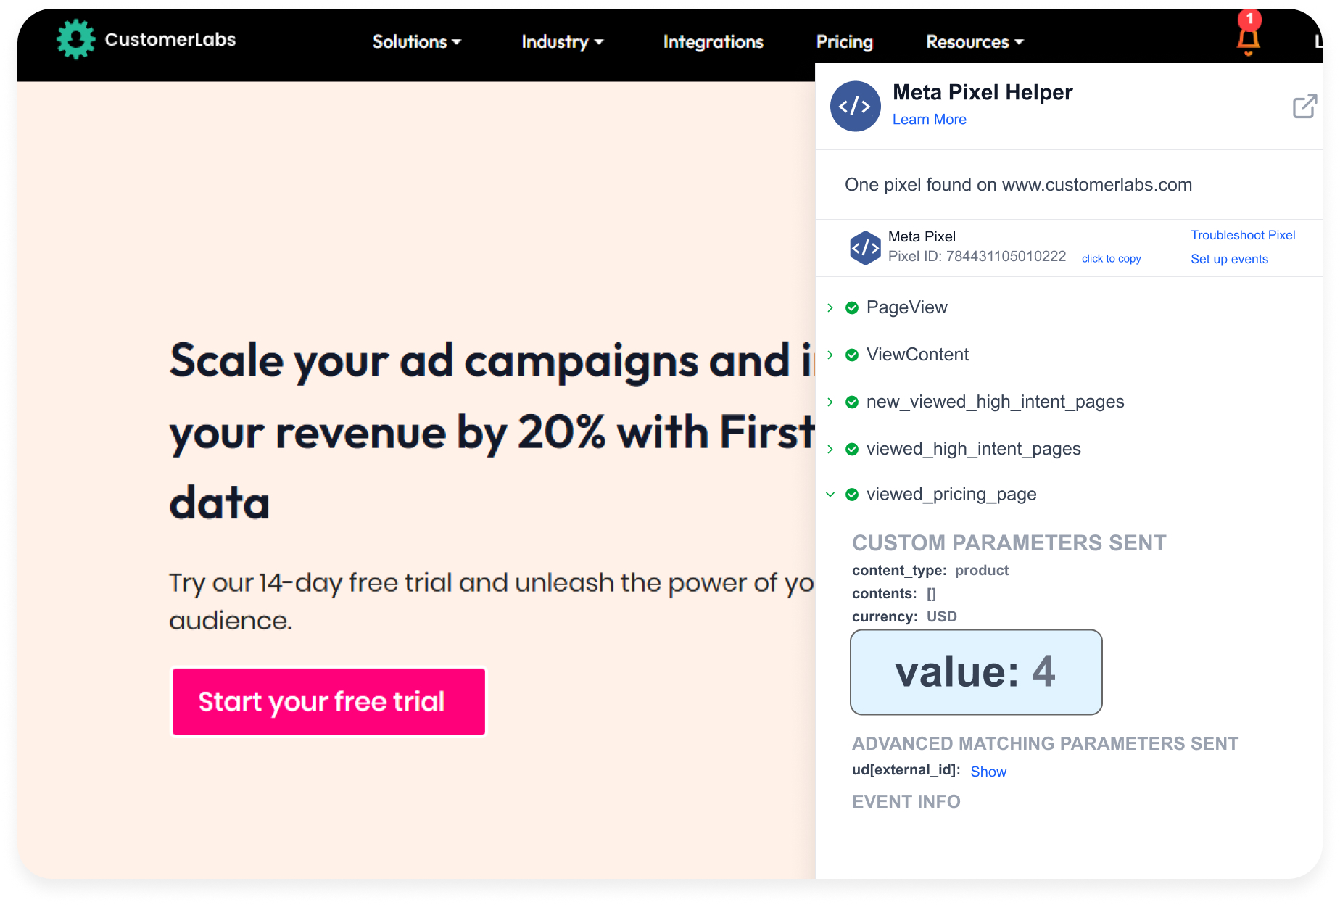
Task: Click Start your free trial
Action: click(x=328, y=701)
